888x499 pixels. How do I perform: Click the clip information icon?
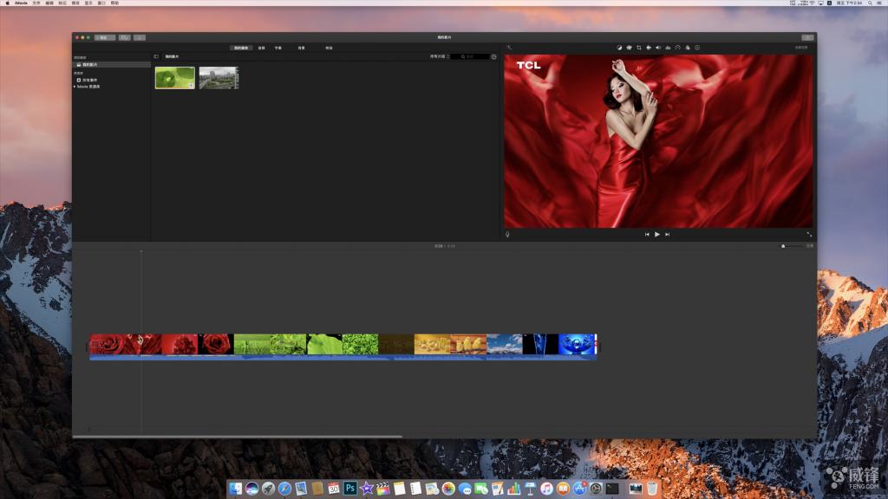pyautogui.click(x=696, y=48)
